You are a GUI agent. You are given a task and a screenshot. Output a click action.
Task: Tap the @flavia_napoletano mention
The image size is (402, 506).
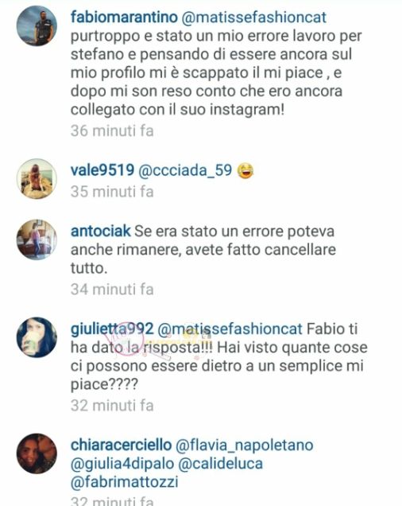point(245,446)
